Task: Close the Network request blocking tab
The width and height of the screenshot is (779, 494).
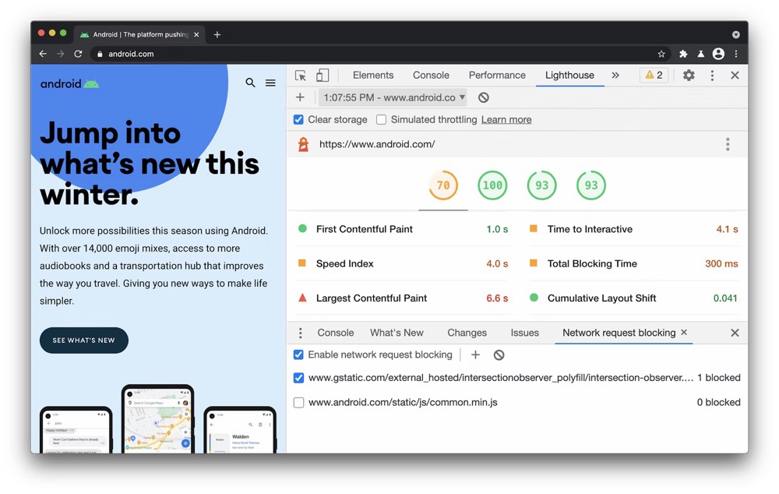Action: [x=684, y=332]
